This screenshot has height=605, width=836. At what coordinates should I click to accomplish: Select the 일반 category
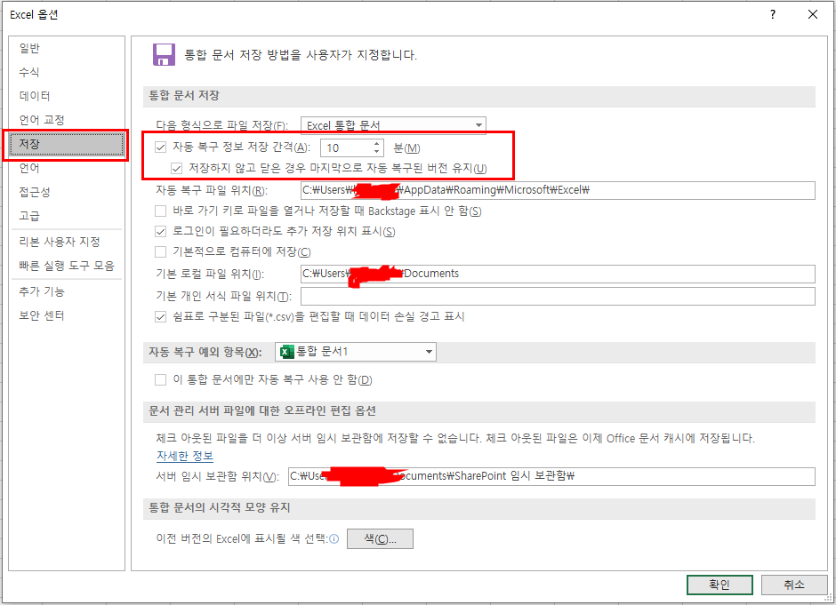pyautogui.click(x=67, y=48)
